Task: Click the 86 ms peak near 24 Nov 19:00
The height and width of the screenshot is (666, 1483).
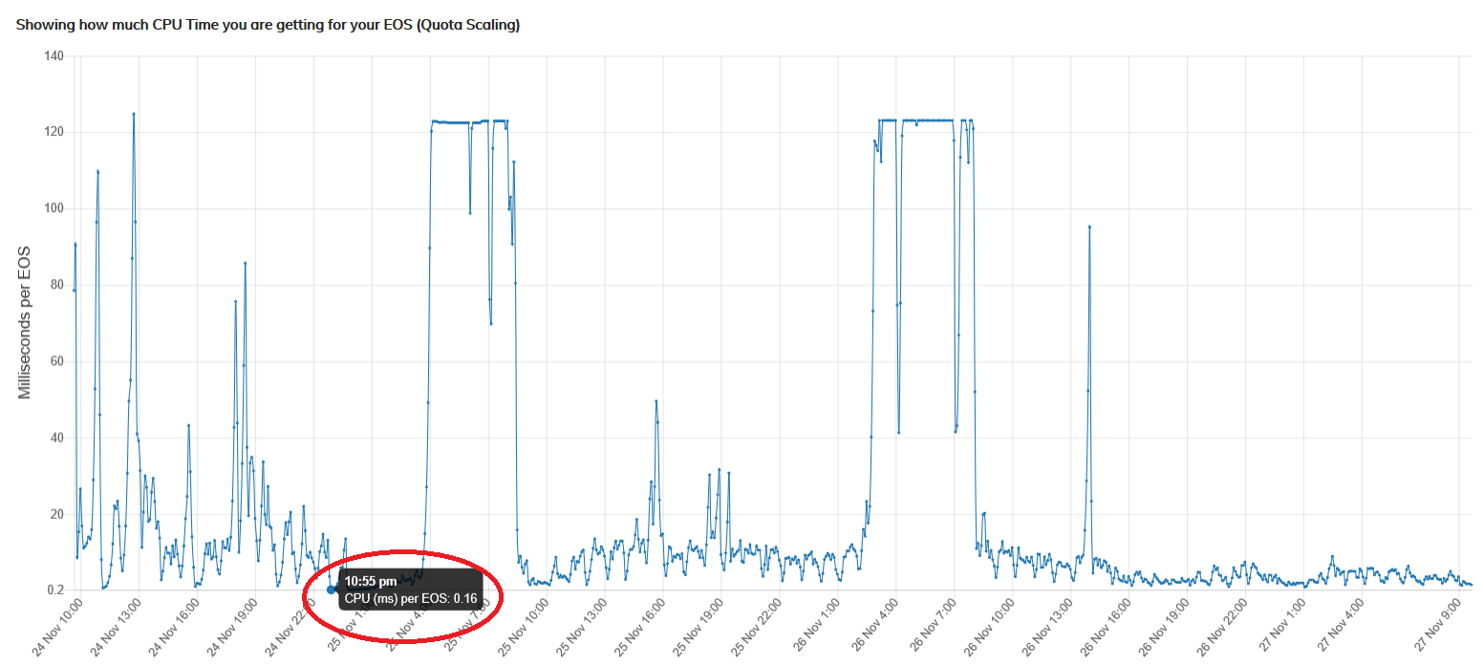Action: (245, 263)
